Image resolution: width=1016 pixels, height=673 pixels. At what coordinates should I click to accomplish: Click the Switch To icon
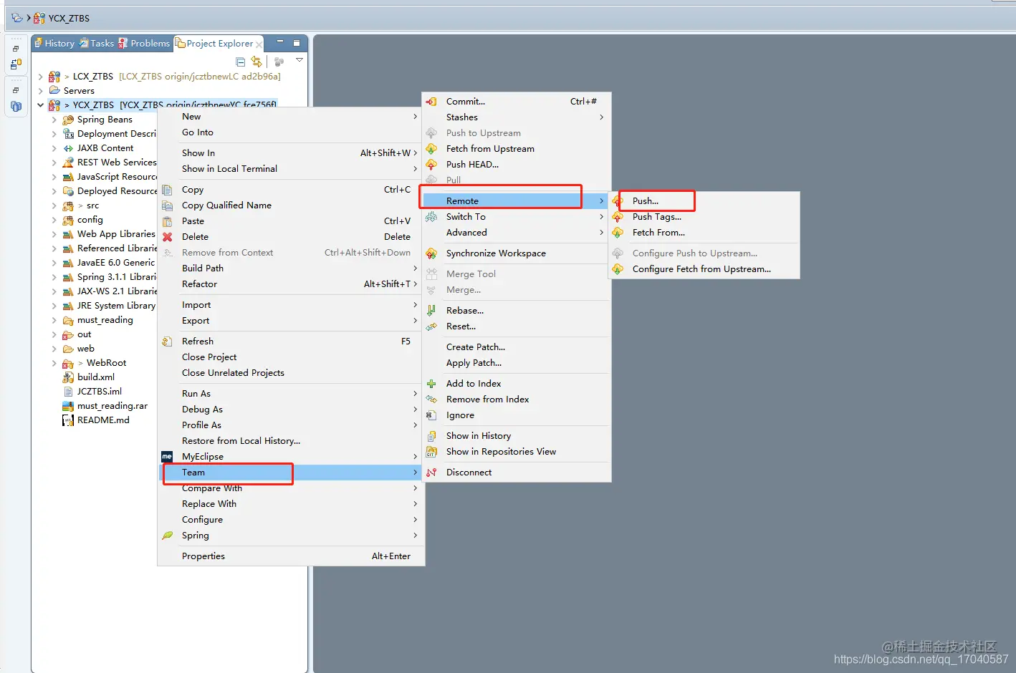pos(431,217)
